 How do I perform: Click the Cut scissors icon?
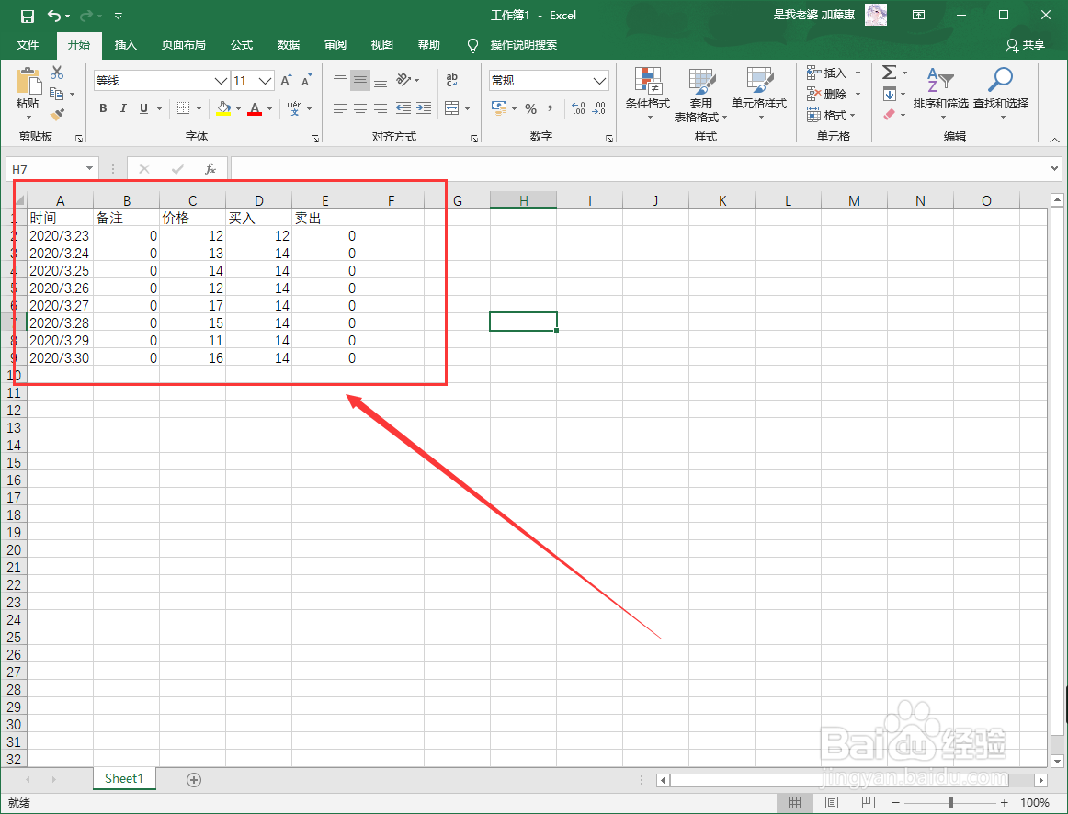tap(57, 73)
